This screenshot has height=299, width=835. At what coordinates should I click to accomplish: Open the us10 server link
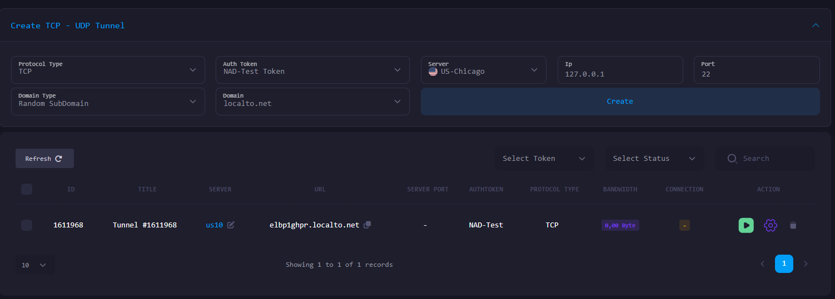(x=214, y=225)
